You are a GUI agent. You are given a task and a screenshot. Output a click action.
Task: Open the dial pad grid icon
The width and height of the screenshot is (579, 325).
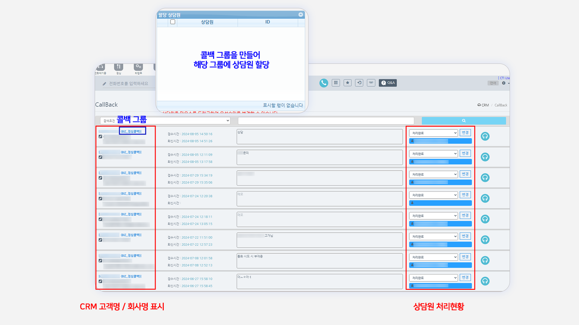[336, 83]
